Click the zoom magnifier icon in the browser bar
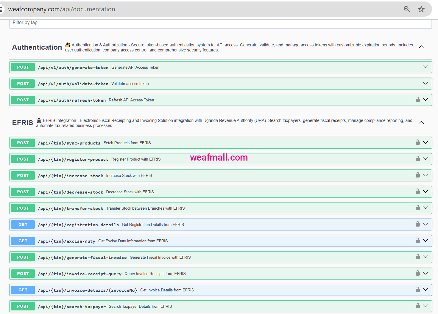 tap(407, 9)
